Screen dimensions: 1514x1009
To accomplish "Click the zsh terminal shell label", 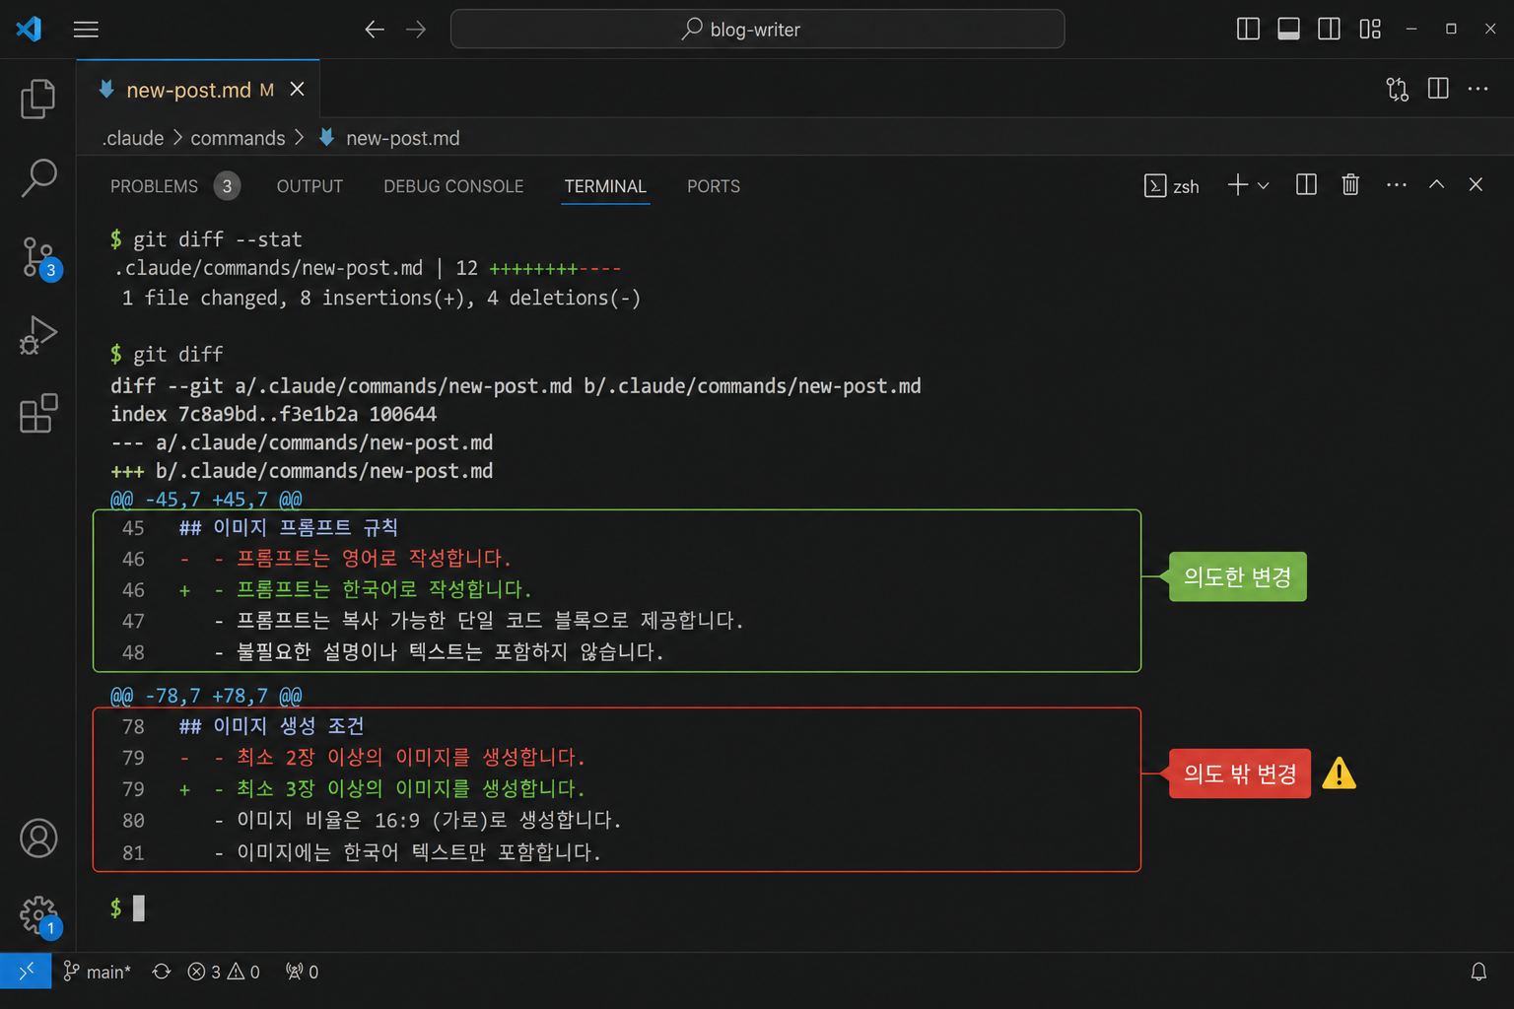I will (1171, 186).
